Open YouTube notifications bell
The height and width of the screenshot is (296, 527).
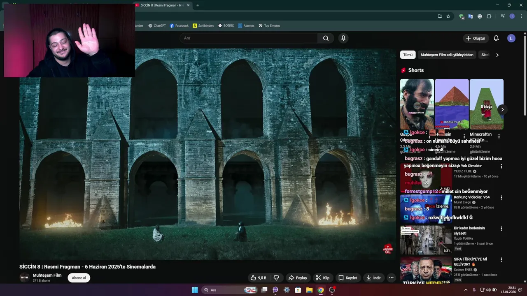[496, 38]
